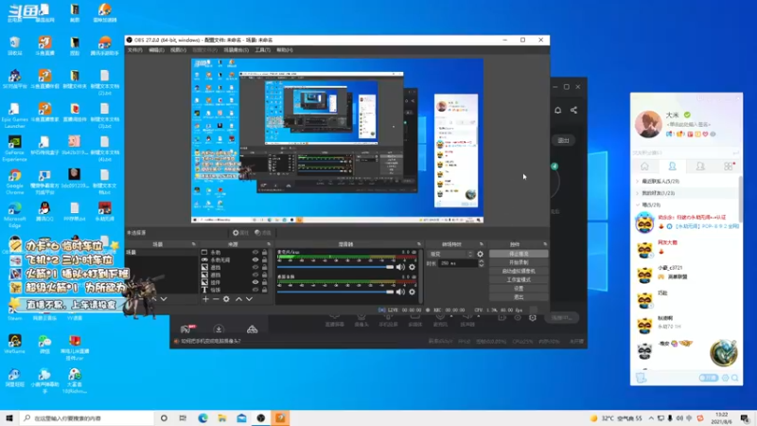
Task: Adjust the 桌面音频 volume slider
Action: tap(335, 292)
